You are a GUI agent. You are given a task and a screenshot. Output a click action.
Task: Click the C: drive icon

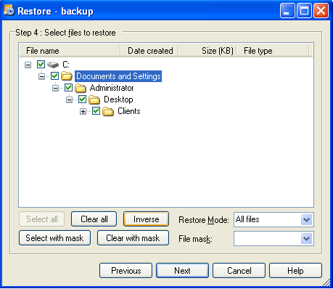(53, 65)
